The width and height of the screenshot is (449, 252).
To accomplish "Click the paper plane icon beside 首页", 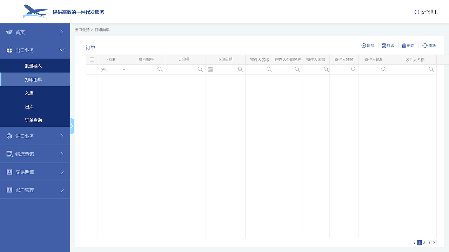I will pos(9,32).
